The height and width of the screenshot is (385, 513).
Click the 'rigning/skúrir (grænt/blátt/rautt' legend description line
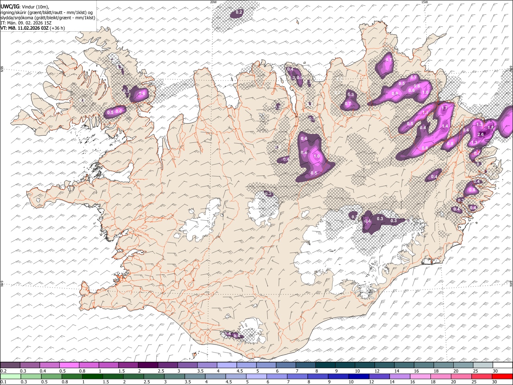pos(47,12)
